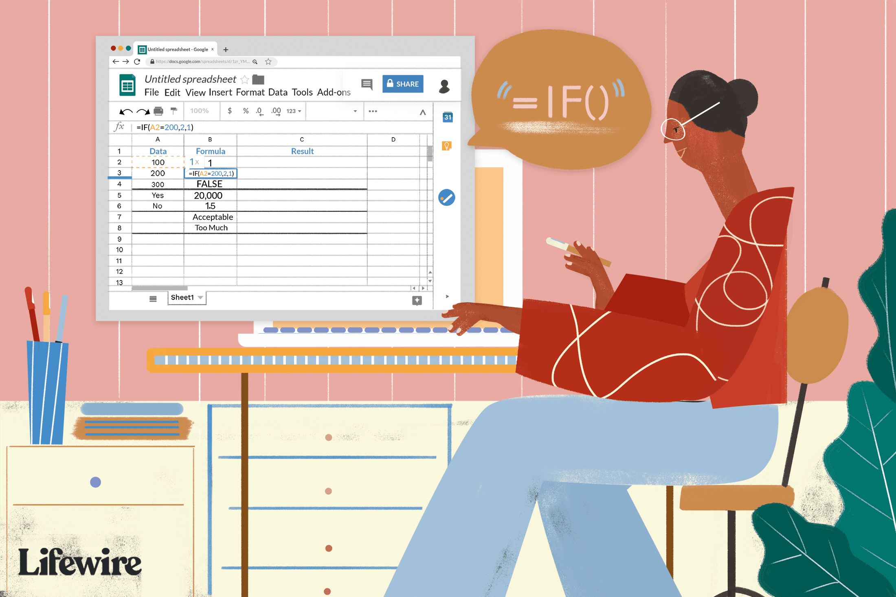
Task: Click the horizontal scrollbar thumb
Action: 160,288
